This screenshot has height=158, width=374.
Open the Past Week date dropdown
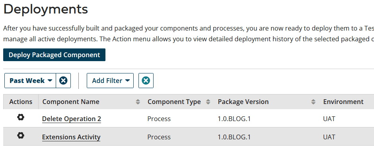tap(30, 81)
